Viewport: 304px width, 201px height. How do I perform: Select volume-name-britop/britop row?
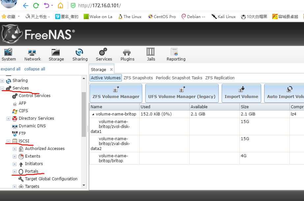197,158
